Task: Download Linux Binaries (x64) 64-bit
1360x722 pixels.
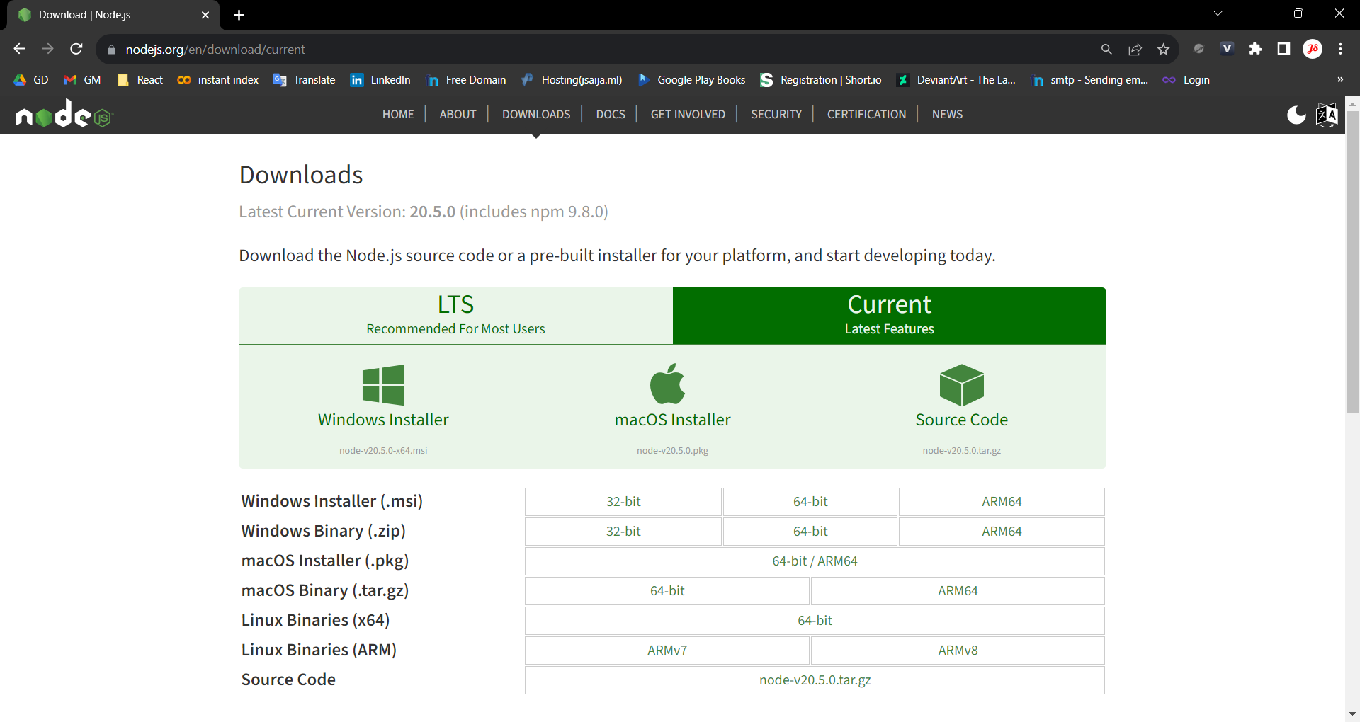Action: 815,621
